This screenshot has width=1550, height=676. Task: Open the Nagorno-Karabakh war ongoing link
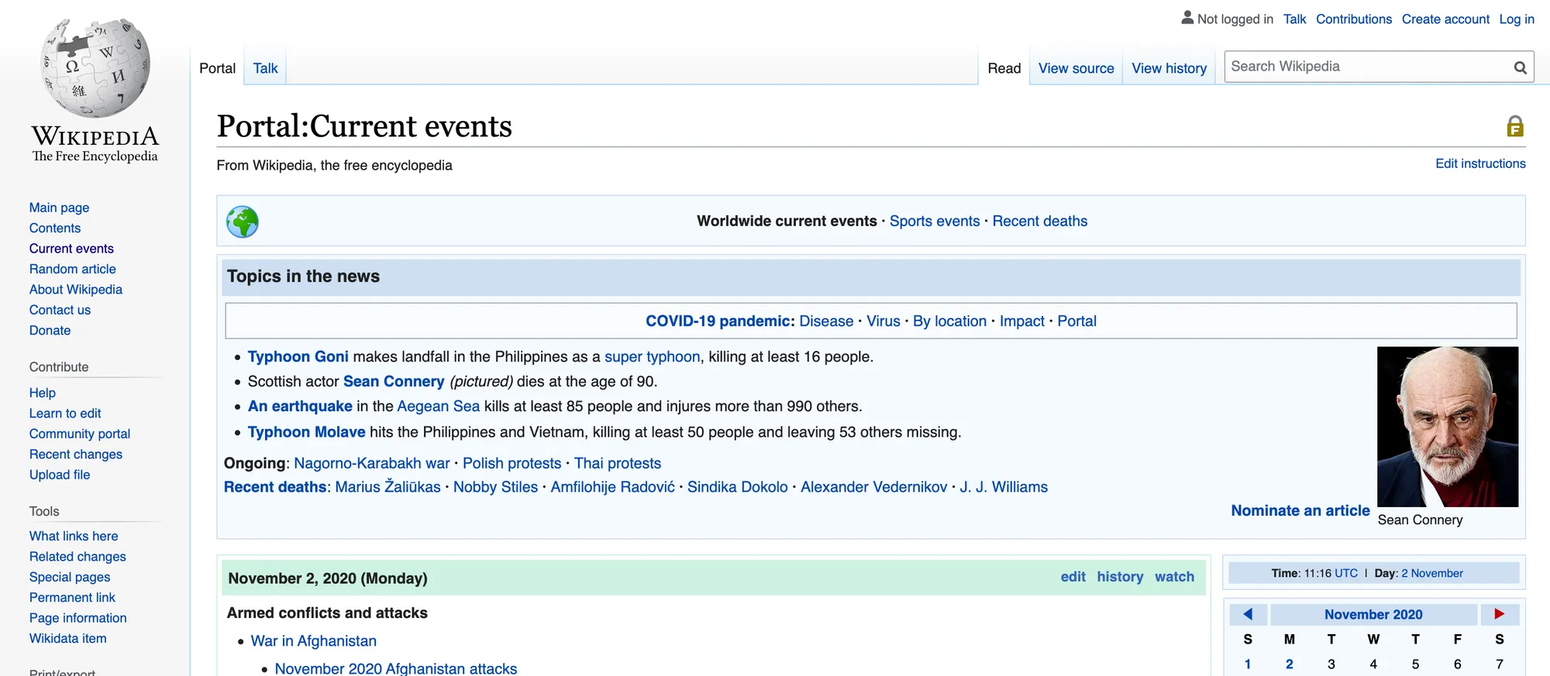[x=372, y=463]
